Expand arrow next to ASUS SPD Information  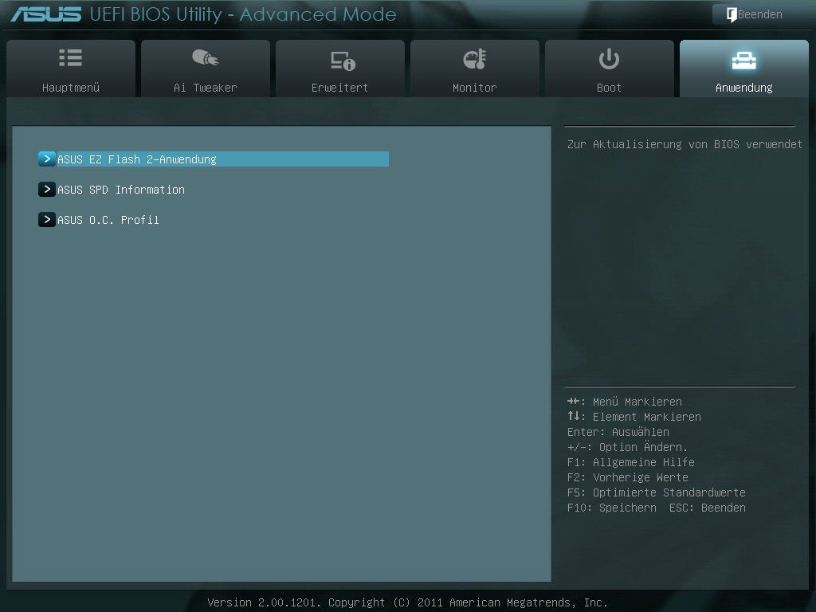click(47, 189)
